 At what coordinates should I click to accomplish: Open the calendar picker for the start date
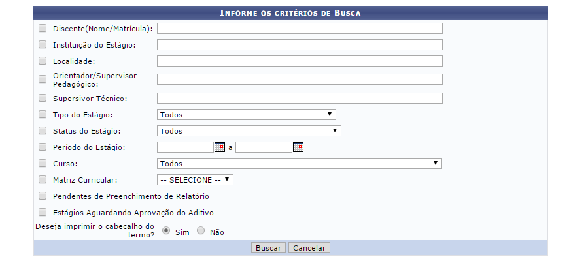[220, 147]
